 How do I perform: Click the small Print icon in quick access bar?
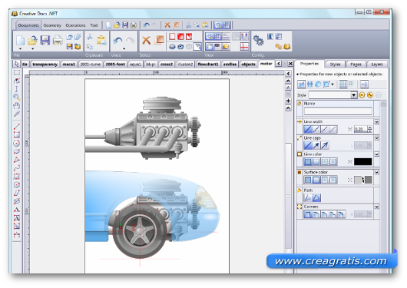pyautogui.click(x=134, y=25)
